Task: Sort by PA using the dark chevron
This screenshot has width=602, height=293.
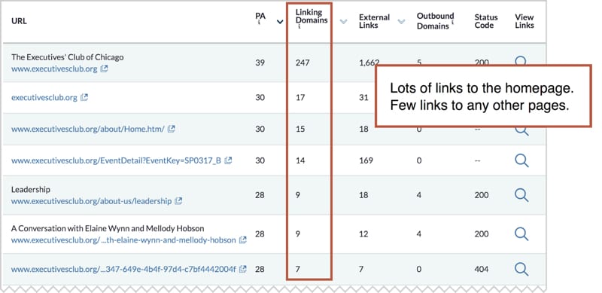Action: pyautogui.click(x=280, y=22)
